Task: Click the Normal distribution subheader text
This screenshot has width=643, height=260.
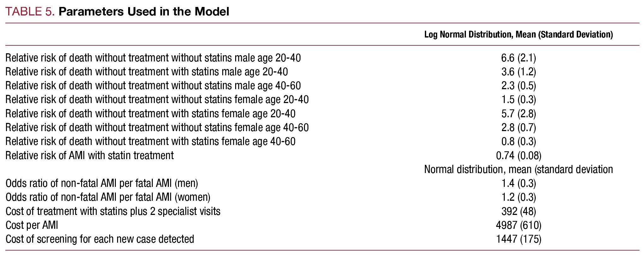Action: [x=518, y=169]
